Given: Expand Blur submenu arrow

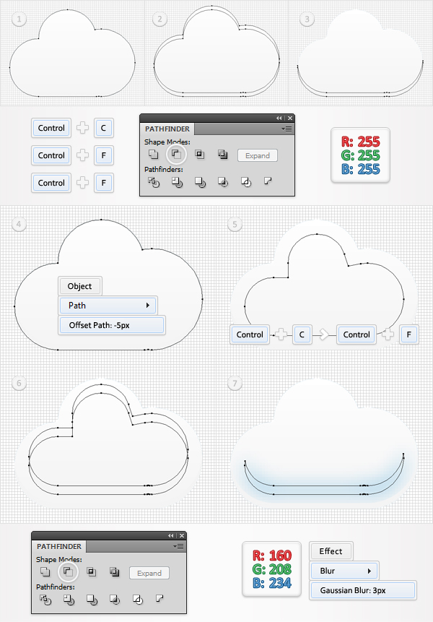Looking at the screenshot, I should pos(369,571).
